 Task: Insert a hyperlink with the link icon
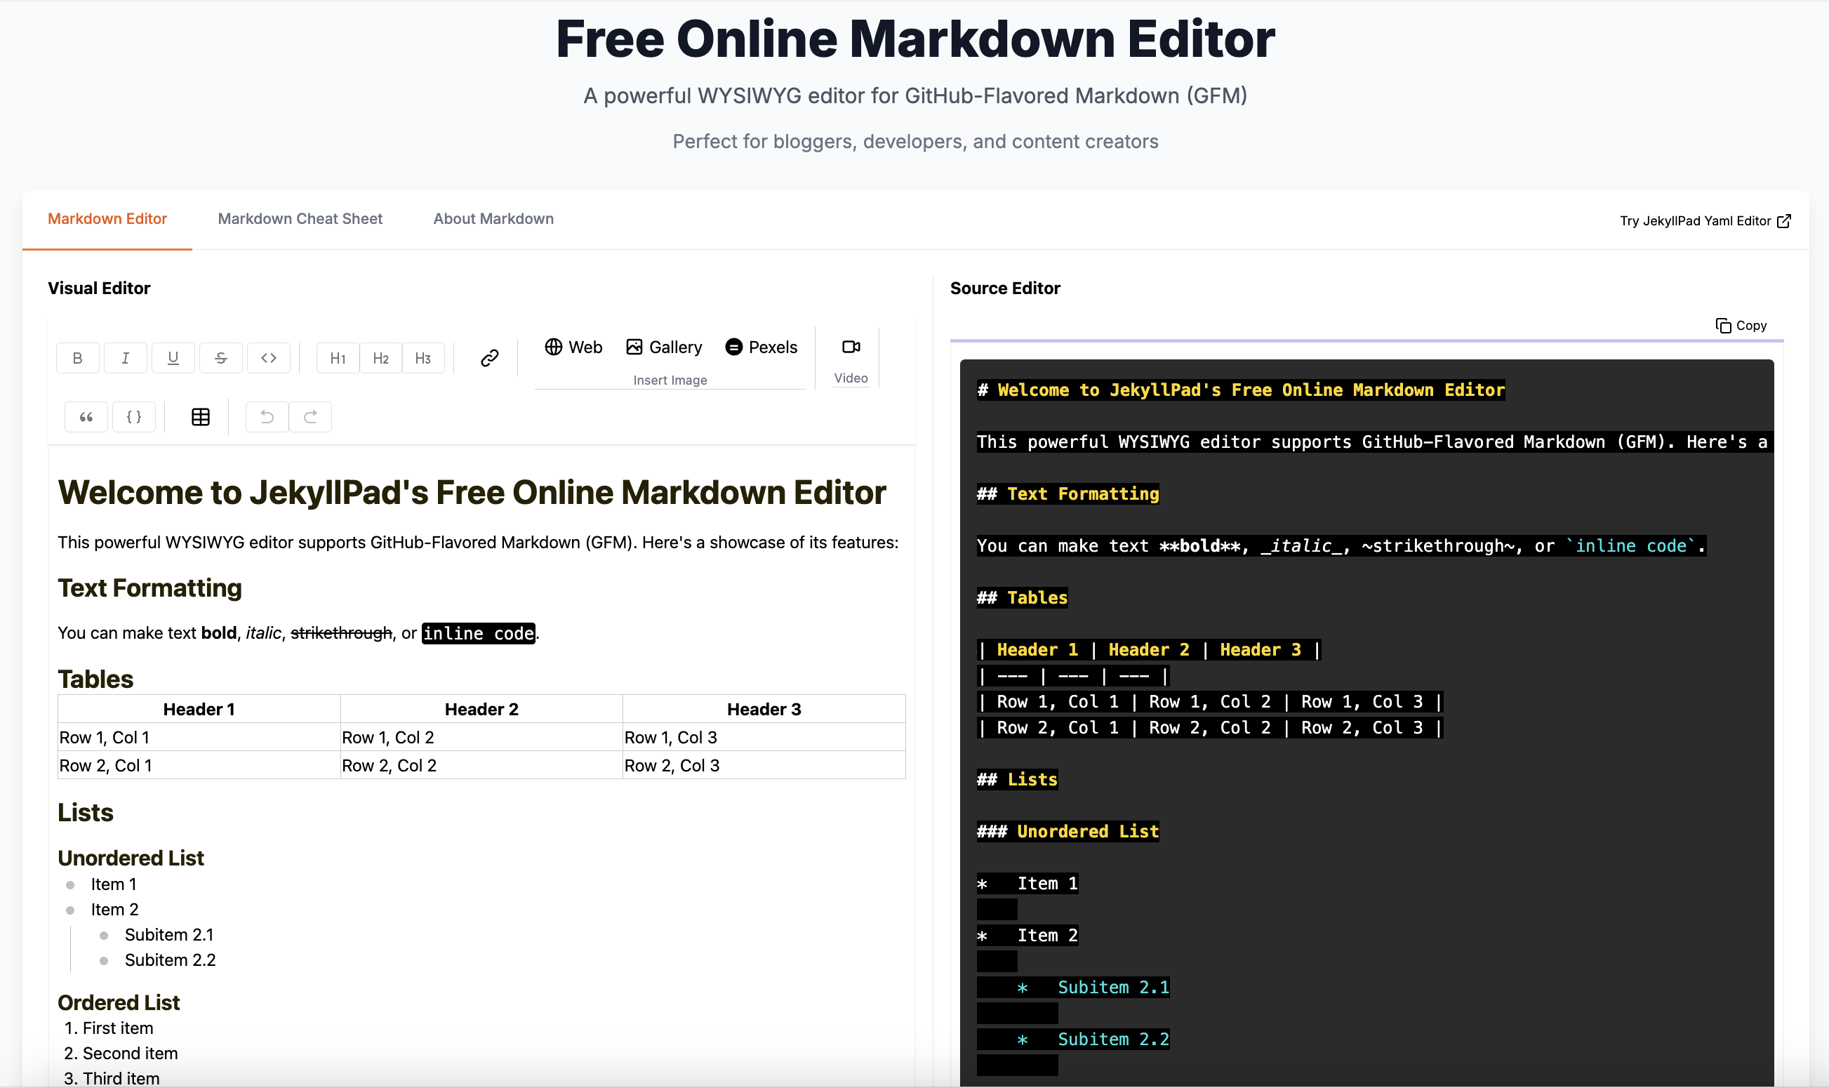click(x=490, y=358)
